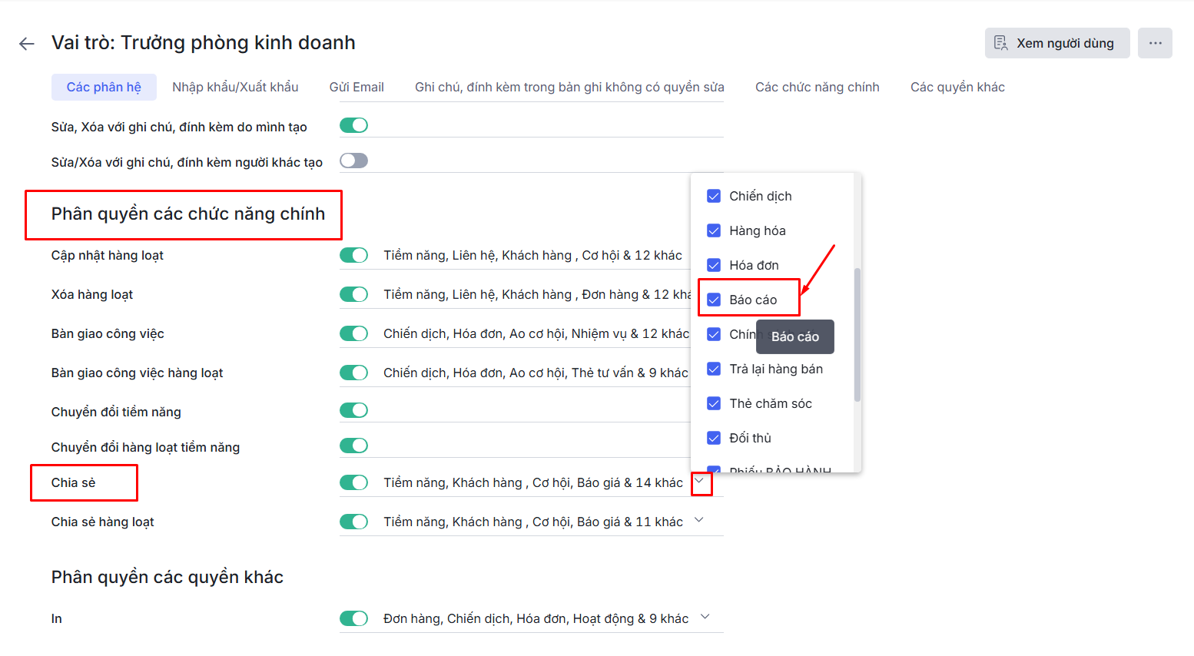Image resolution: width=1194 pixels, height=656 pixels.
Task: Click the Xem người dùng button
Action: point(1056,43)
